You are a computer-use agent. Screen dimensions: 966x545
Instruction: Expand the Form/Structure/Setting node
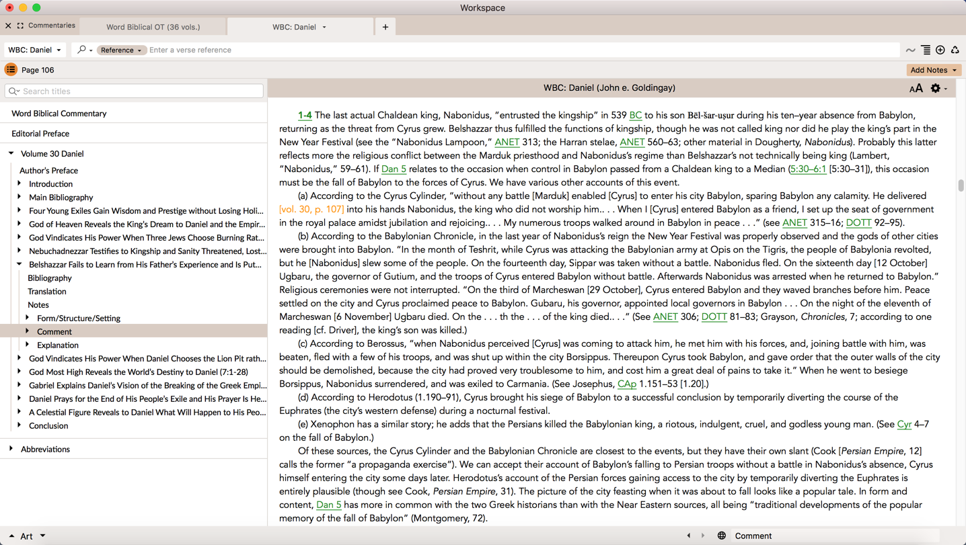pos(28,318)
